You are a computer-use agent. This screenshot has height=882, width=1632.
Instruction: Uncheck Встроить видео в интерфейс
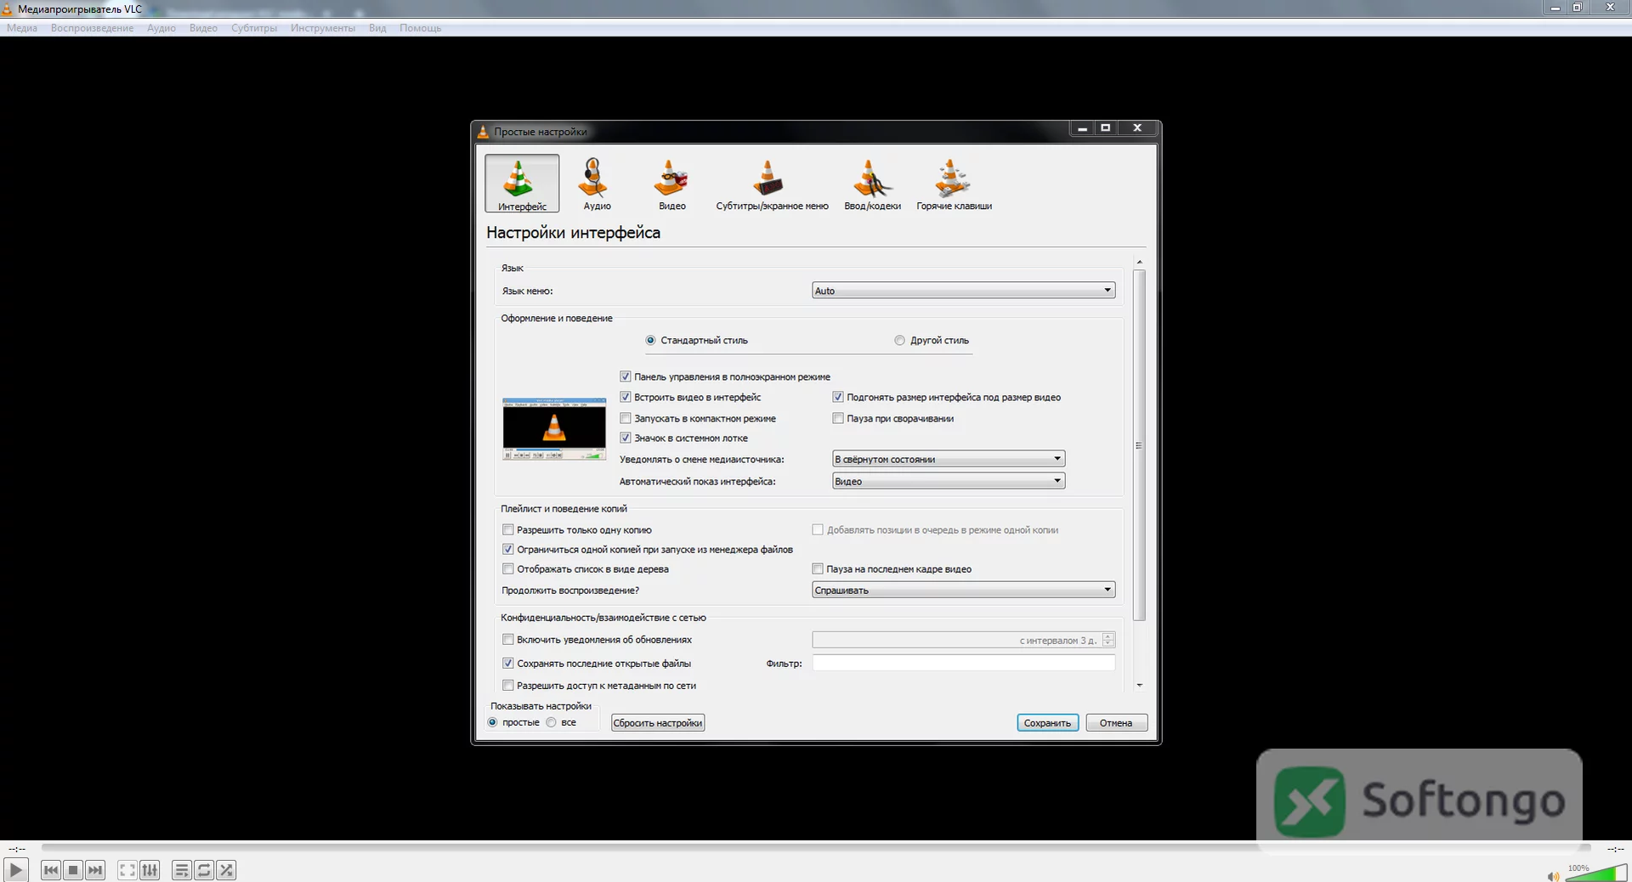(626, 397)
